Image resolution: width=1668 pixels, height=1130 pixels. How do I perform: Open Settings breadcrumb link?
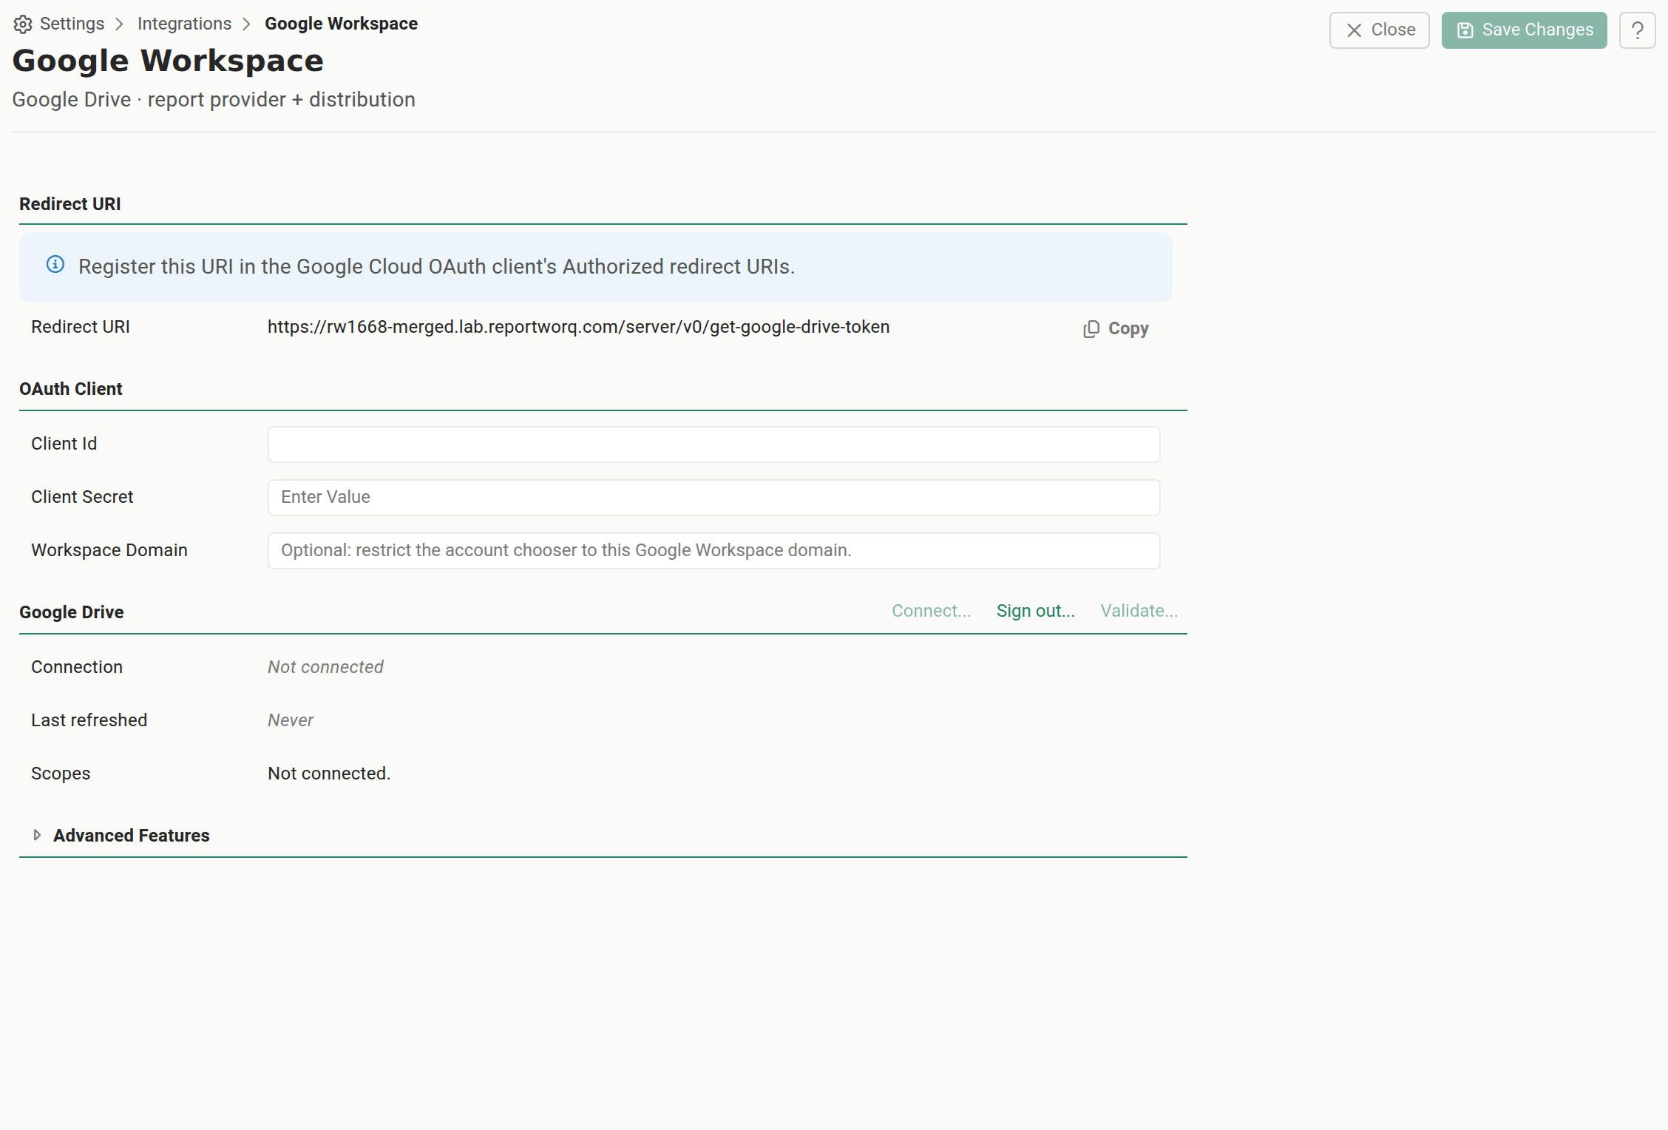click(72, 24)
